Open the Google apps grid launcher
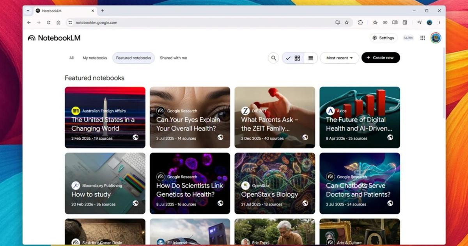 click(x=422, y=38)
